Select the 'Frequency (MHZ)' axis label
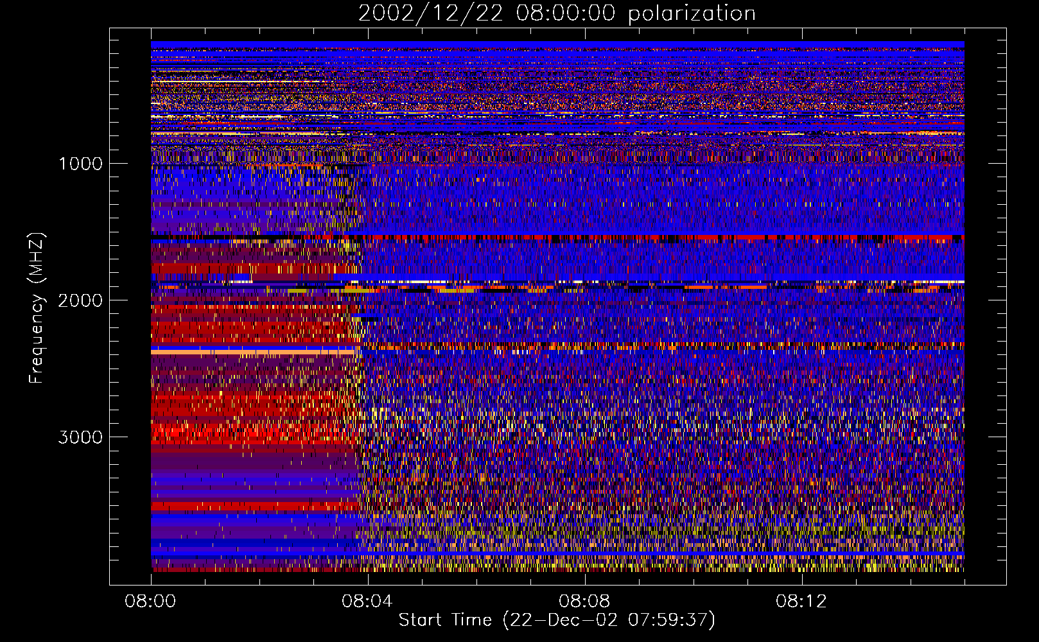 pyautogui.click(x=37, y=308)
